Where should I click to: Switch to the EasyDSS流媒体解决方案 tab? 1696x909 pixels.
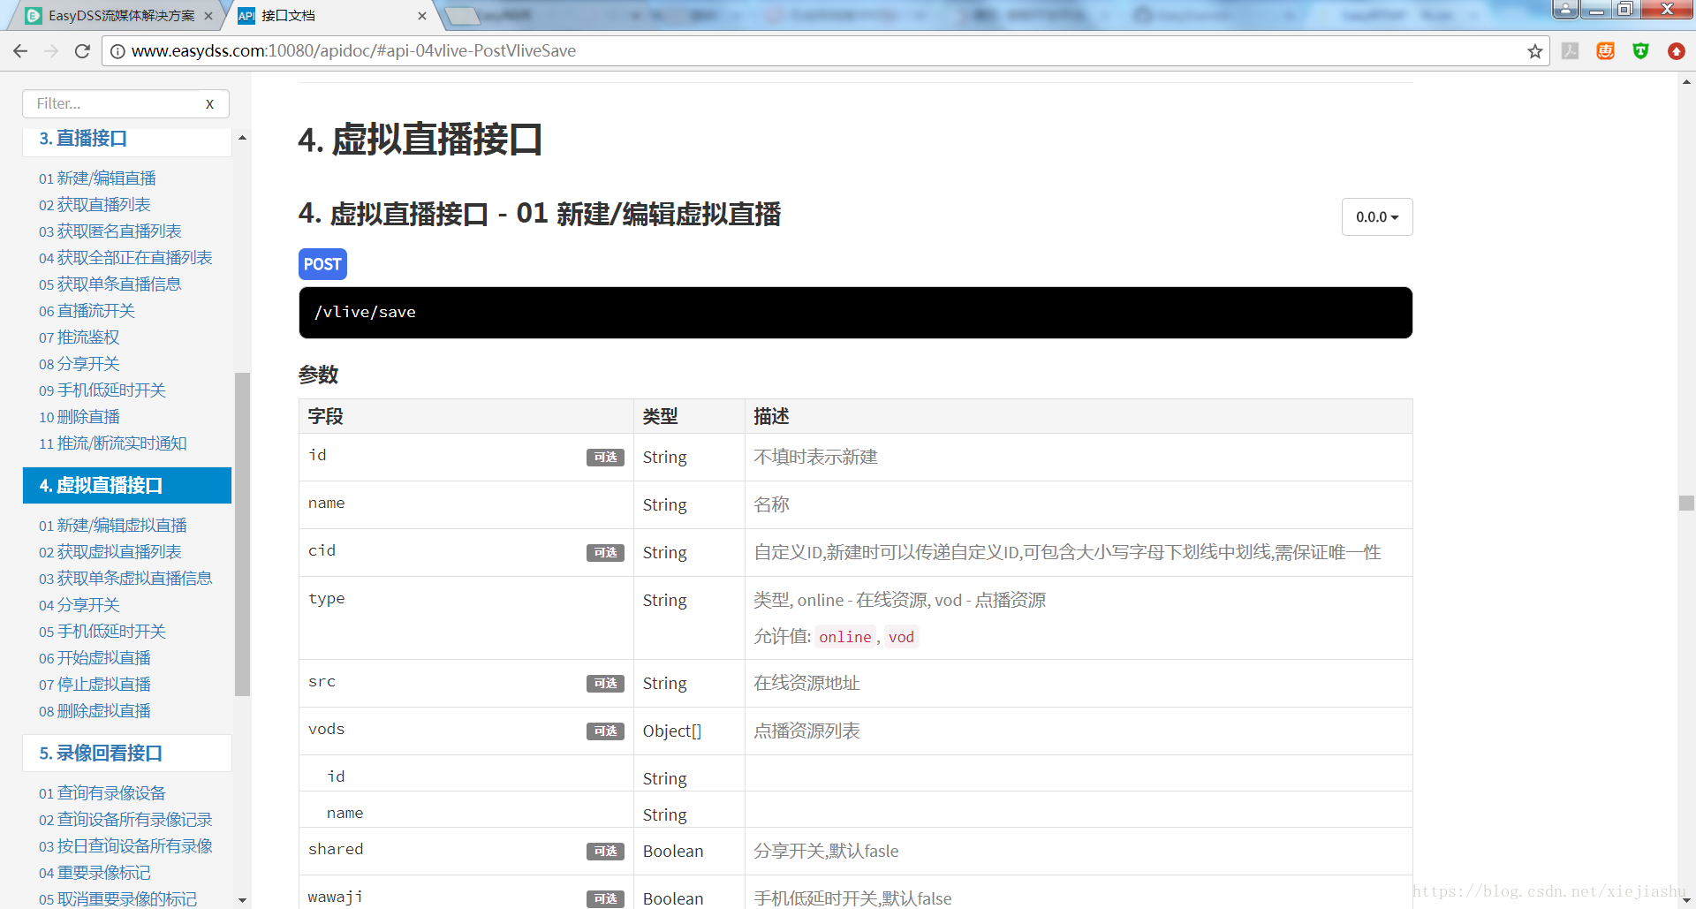click(x=119, y=16)
